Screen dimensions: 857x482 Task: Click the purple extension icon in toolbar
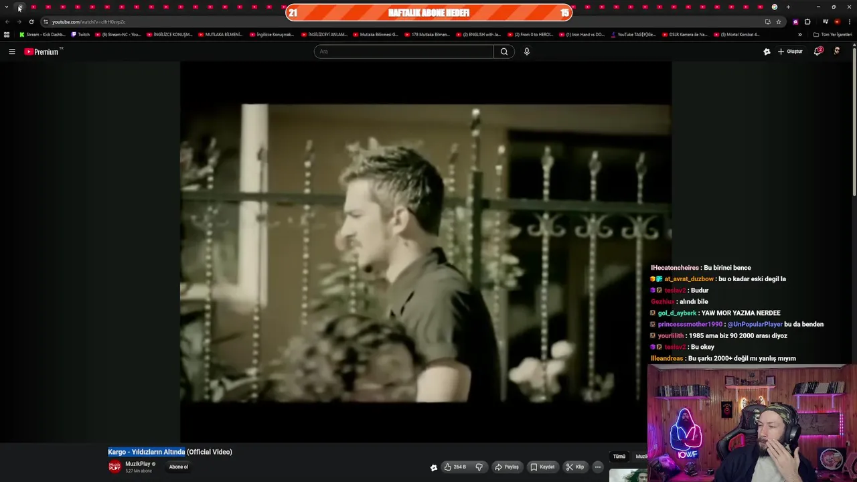(x=795, y=21)
